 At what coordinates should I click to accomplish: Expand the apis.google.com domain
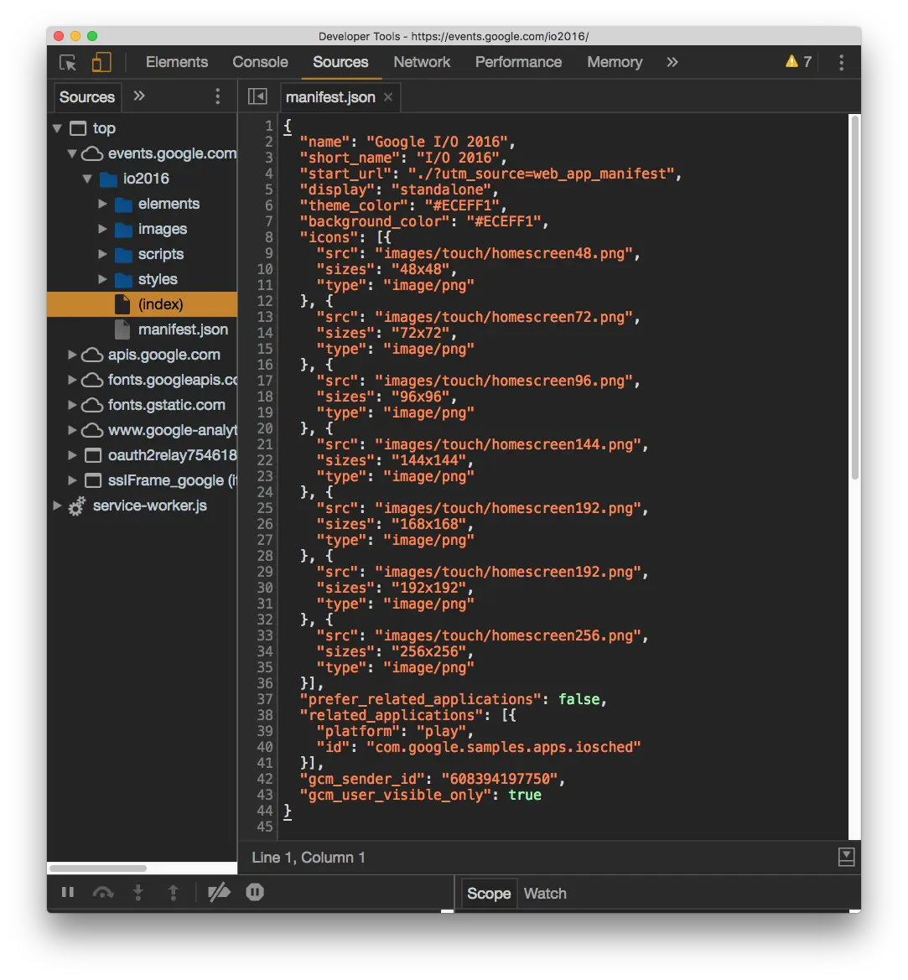tap(72, 355)
